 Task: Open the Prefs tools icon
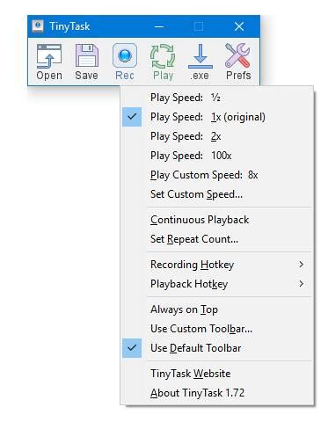pos(238,62)
